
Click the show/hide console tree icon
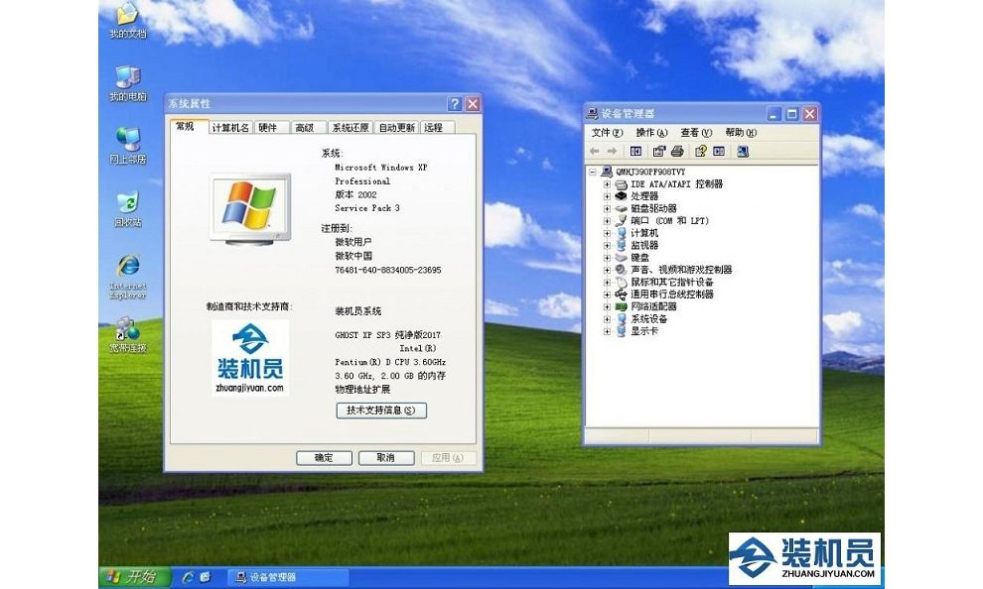pos(636,152)
